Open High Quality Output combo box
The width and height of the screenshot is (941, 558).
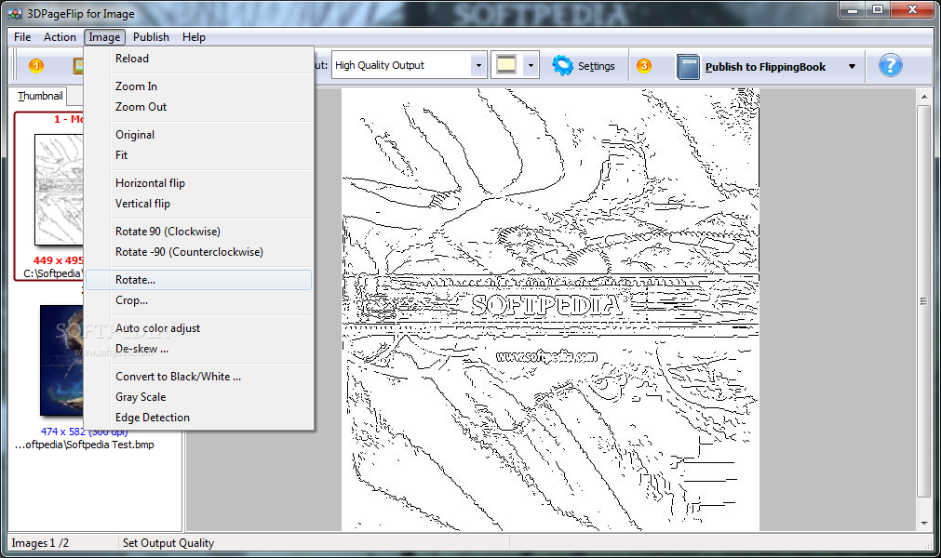pyautogui.click(x=409, y=65)
